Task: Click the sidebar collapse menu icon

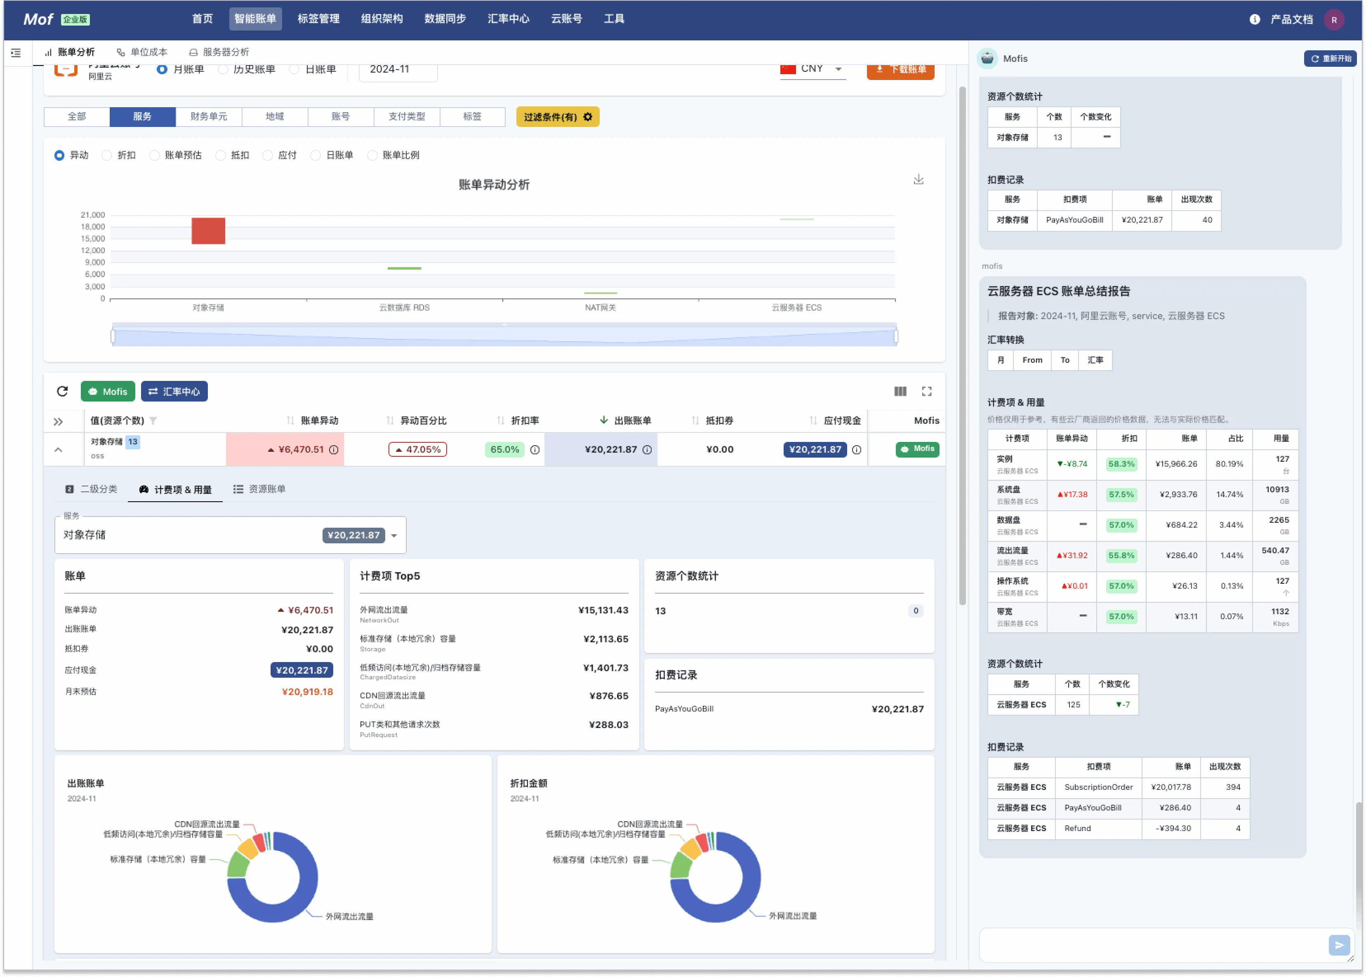Action: [x=16, y=53]
